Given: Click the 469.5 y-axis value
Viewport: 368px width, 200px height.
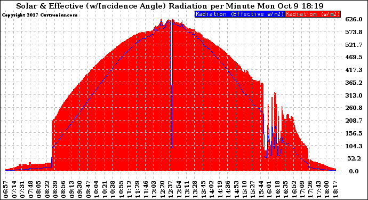Looking at the screenshot, I should (354, 57).
